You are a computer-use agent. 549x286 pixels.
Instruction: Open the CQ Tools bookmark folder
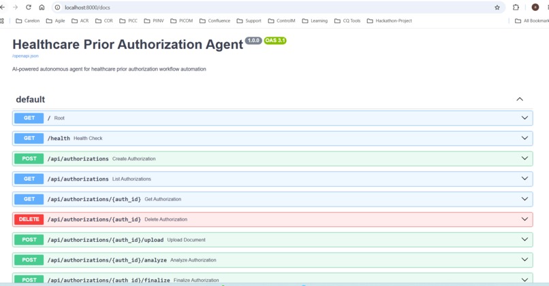347,21
